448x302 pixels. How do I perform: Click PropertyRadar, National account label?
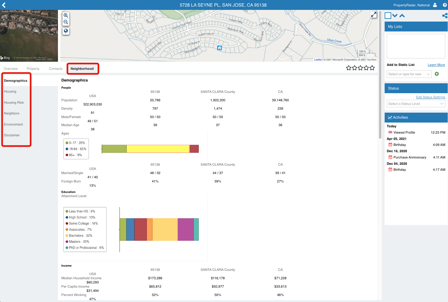[412, 5]
